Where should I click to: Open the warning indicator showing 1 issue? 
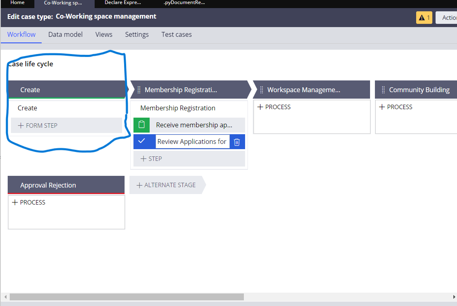click(424, 18)
